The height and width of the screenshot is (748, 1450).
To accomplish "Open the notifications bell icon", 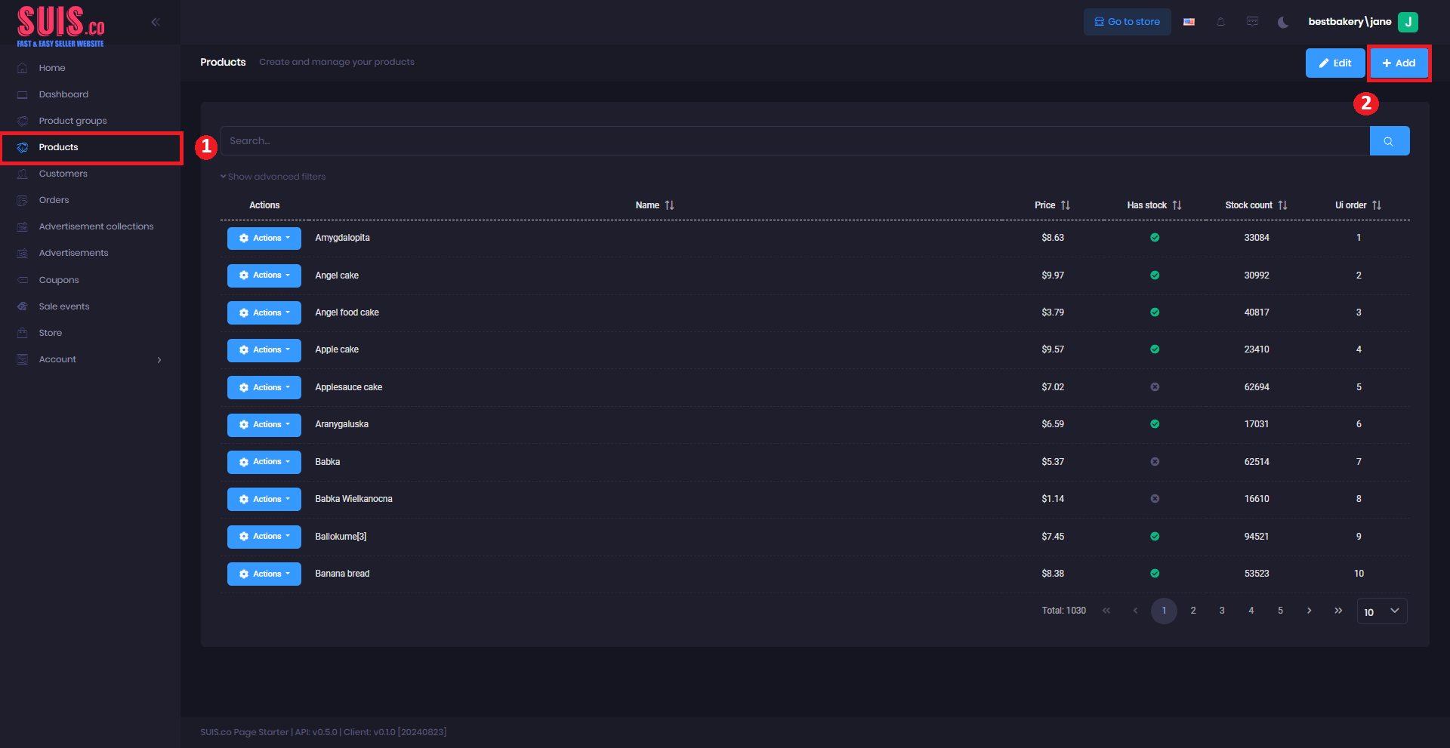I will (1220, 22).
